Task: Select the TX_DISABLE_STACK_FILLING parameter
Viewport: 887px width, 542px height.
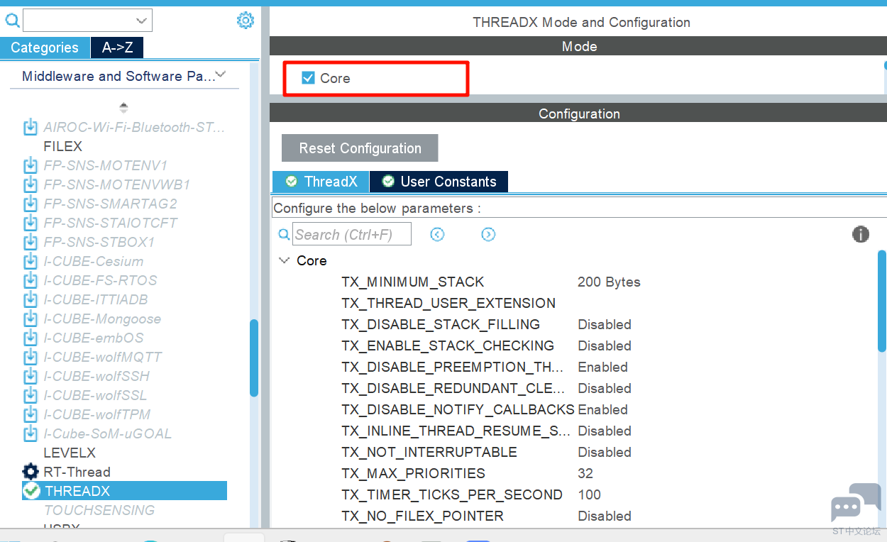Action: 441,324
